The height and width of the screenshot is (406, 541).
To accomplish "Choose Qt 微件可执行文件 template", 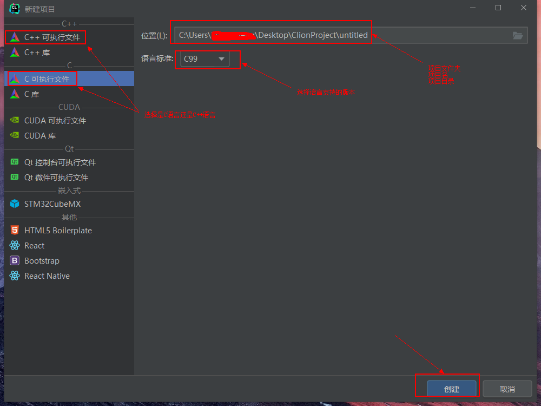I will click(69, 178).
